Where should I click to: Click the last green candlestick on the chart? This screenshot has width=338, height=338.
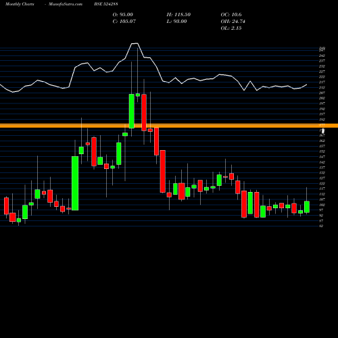(307, 207)
